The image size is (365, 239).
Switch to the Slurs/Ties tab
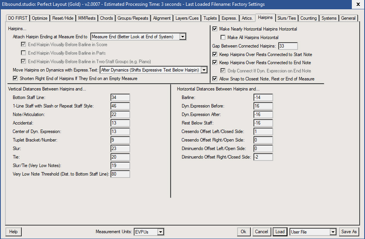click(x=287, y=18)
